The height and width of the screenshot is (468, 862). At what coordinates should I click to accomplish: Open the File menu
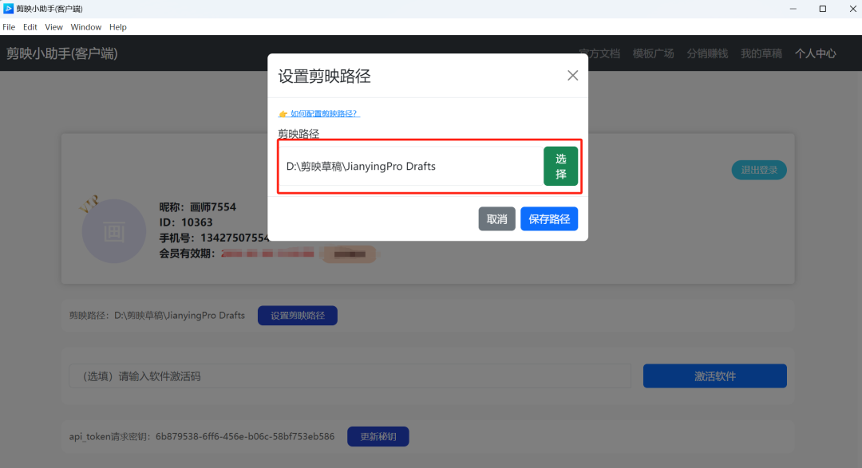(x=9, y=26)
